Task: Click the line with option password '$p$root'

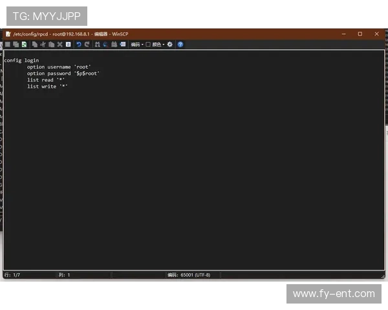Action: click(x=63, y=73)
